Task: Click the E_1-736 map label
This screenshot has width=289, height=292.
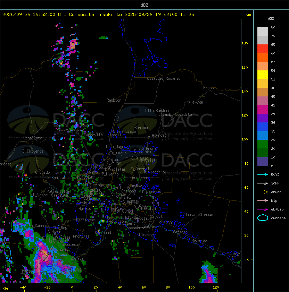Action: 196,103
